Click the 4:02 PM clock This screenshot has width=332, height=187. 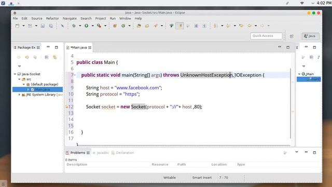(324, 3)
